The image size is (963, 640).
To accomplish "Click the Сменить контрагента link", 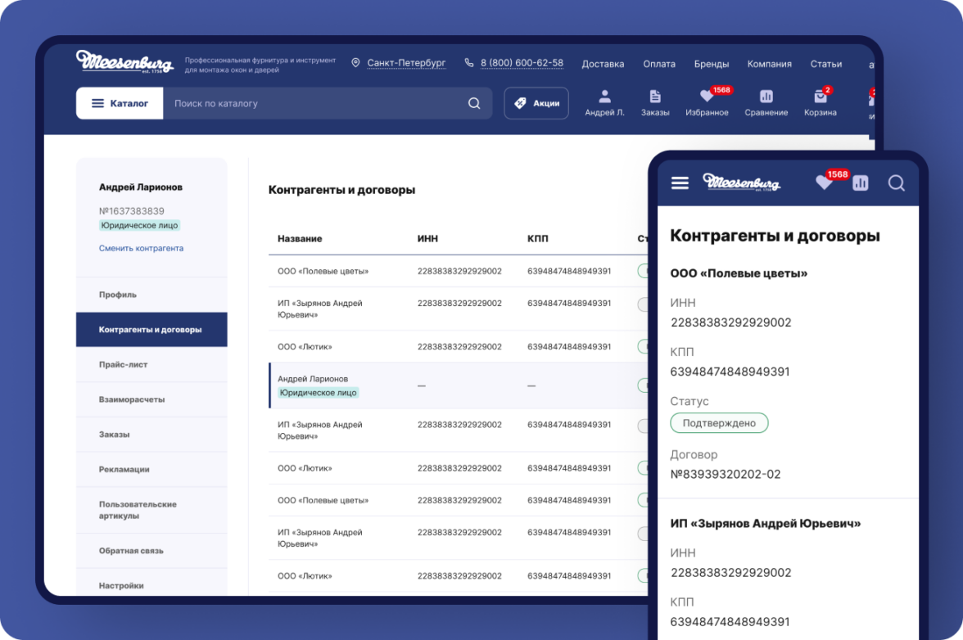I will tap(141, 248).
